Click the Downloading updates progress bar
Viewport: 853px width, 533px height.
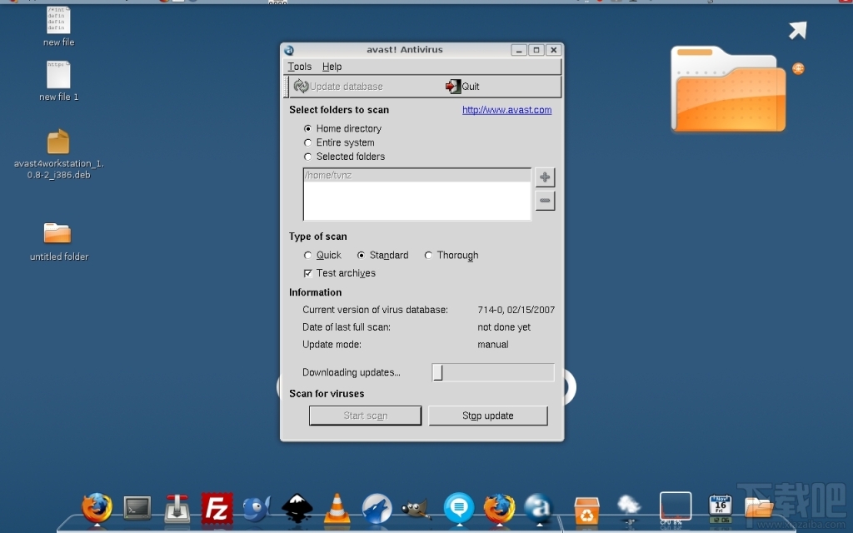493,372
